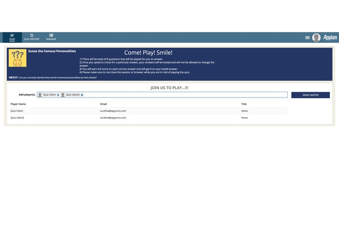339x241 pixels.
Task: Open the apps grid navigation menu
Action: [x=307, y=38]
